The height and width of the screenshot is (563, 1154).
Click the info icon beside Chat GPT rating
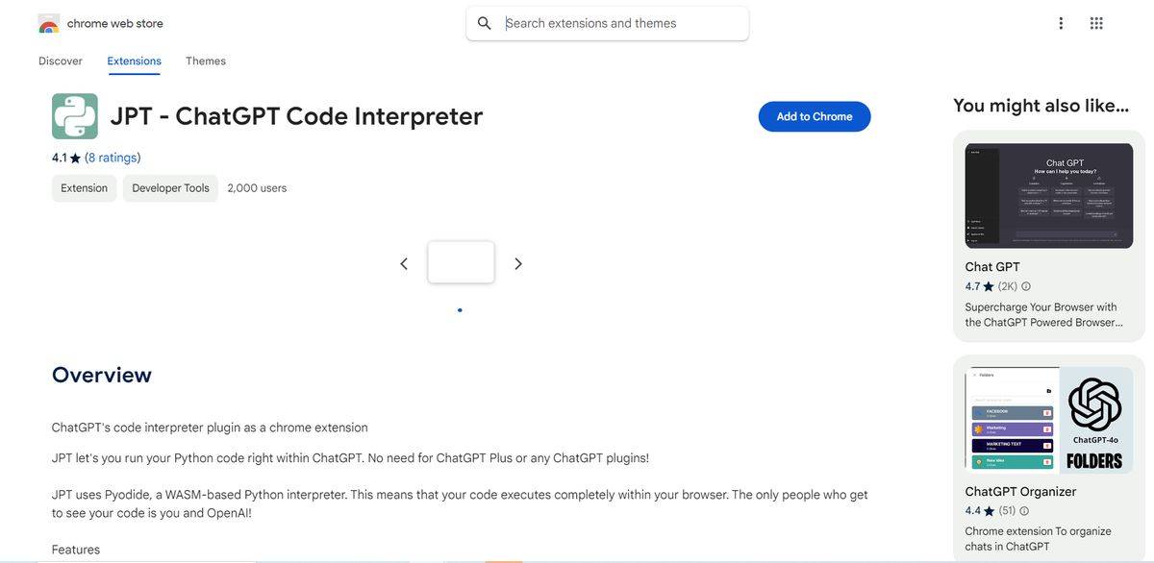point(1026,286)
